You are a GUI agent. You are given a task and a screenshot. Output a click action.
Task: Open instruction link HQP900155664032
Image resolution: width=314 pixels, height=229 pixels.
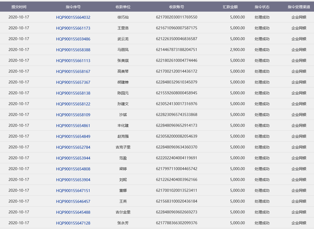pyautogui.click(x=73, y=17)
